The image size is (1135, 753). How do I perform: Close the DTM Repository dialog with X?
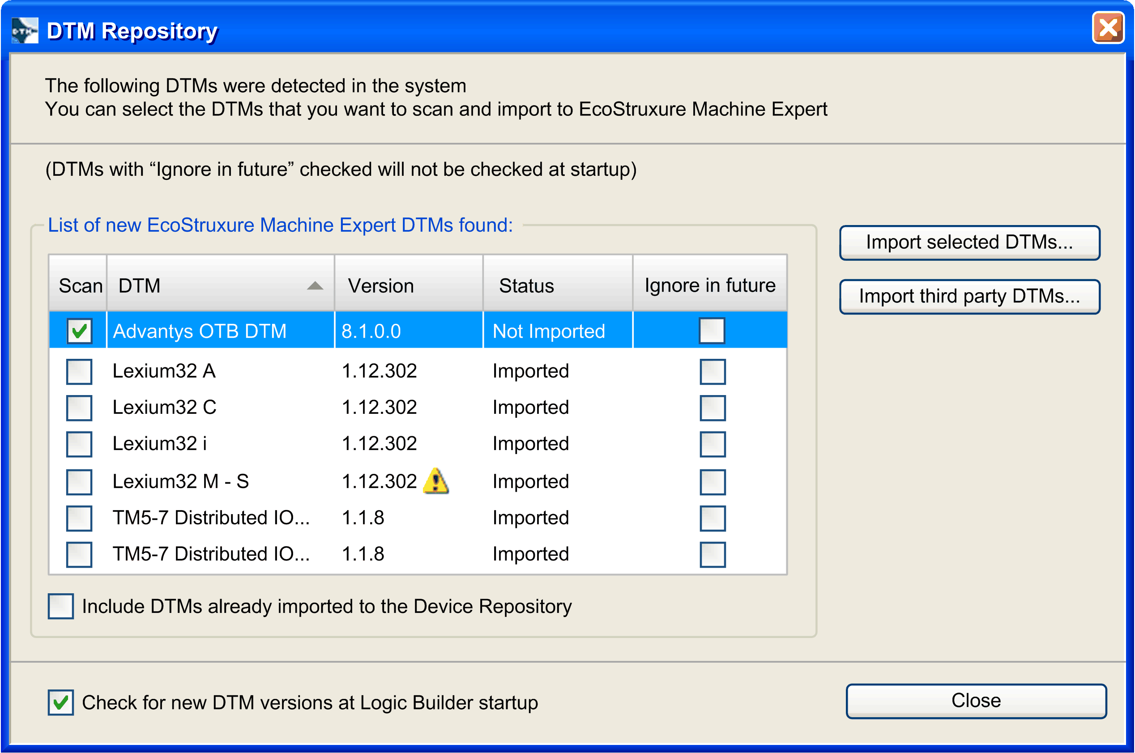point(1108,28)
